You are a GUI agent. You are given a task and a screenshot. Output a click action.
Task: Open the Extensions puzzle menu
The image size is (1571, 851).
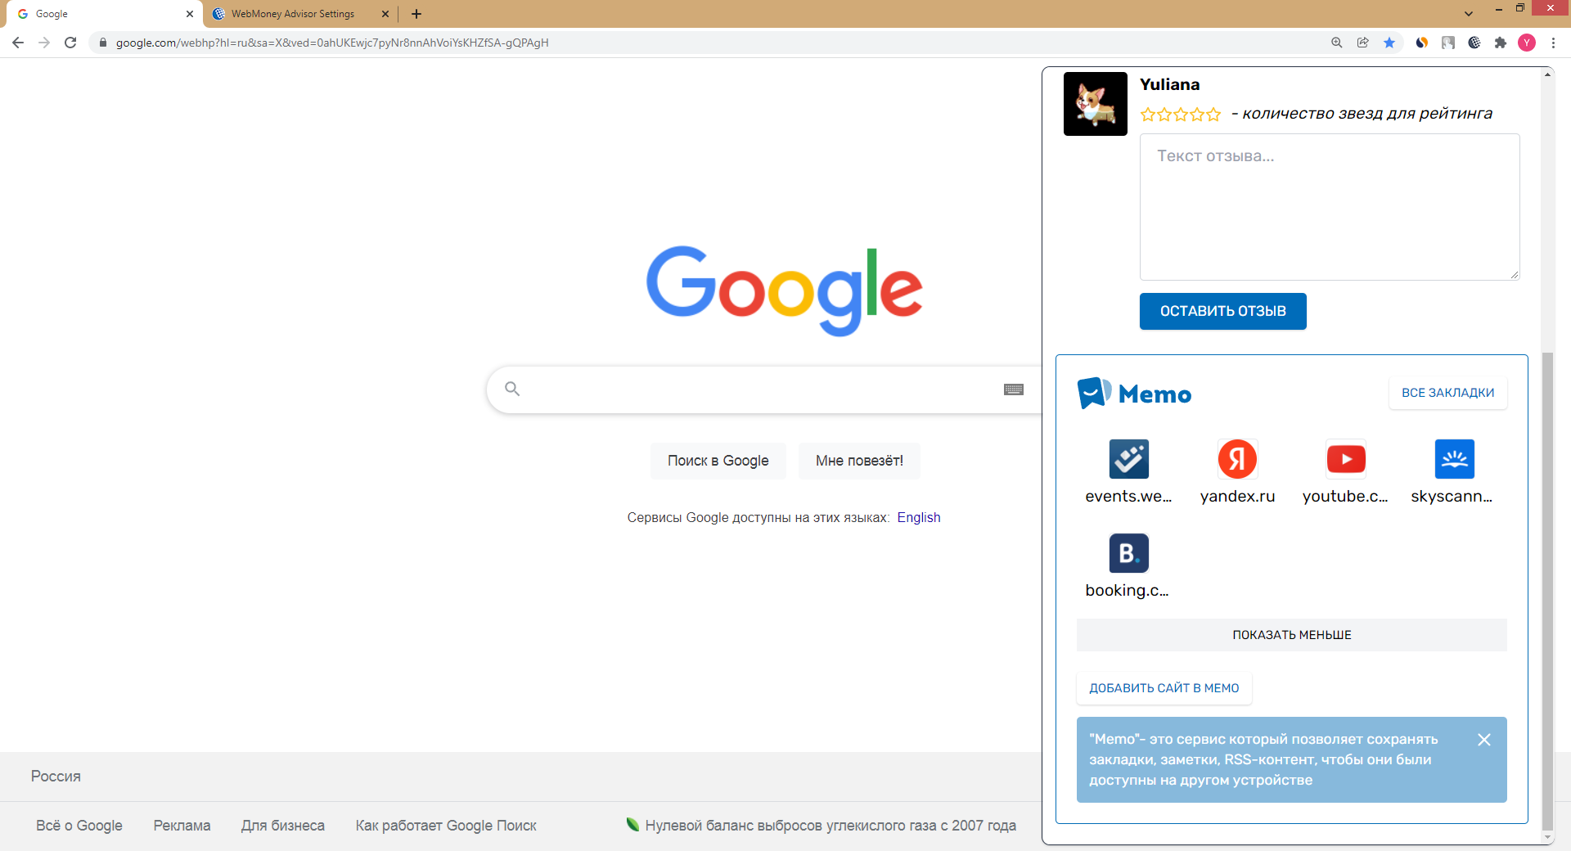[1501, 43]
